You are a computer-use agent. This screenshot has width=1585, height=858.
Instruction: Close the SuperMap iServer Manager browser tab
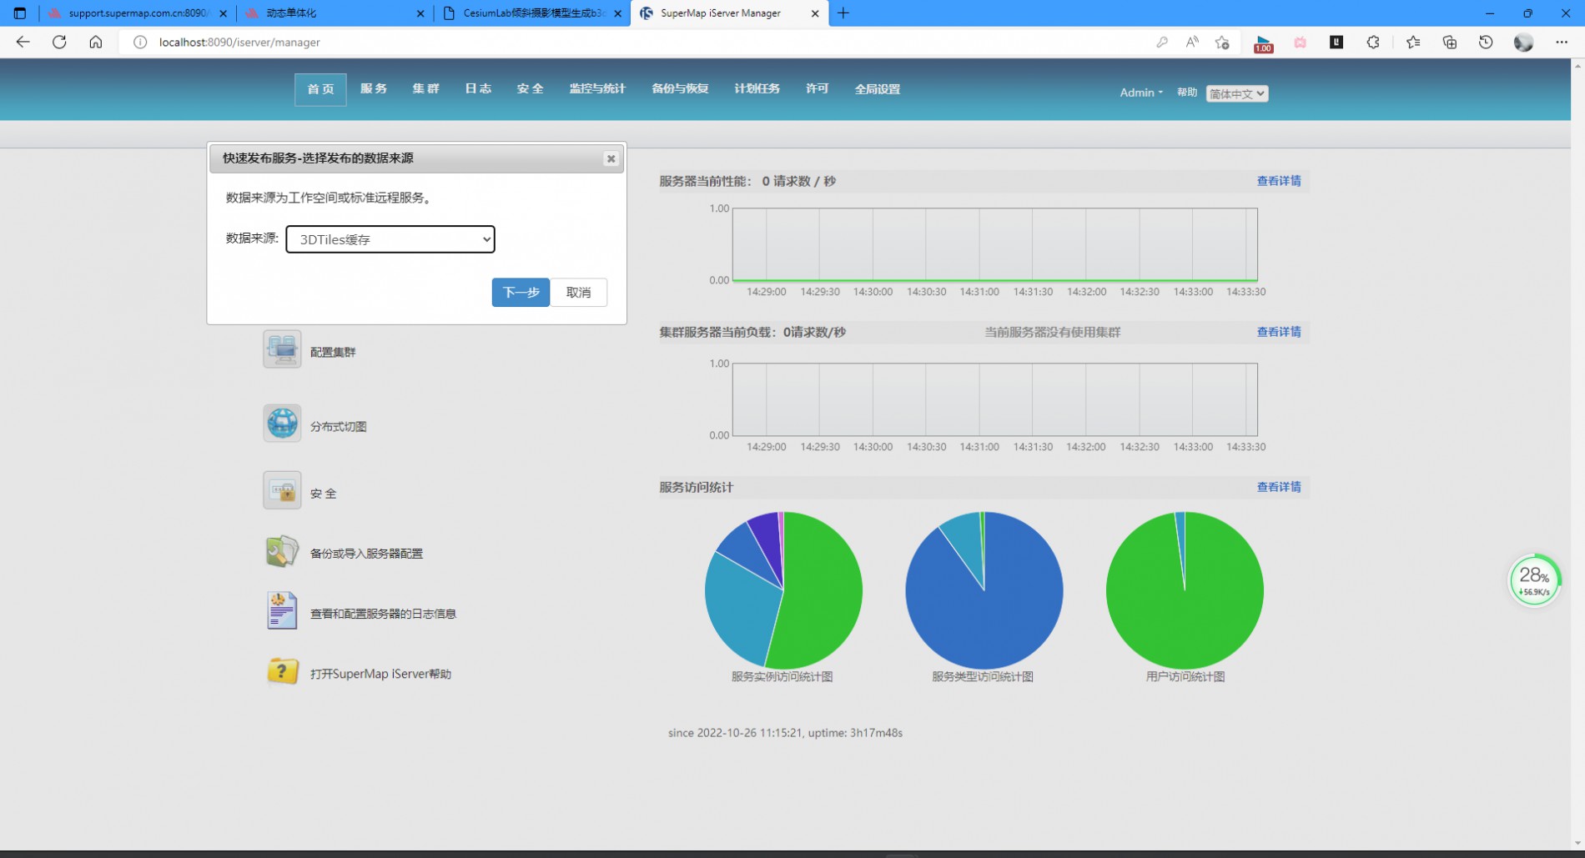(815, 13)
